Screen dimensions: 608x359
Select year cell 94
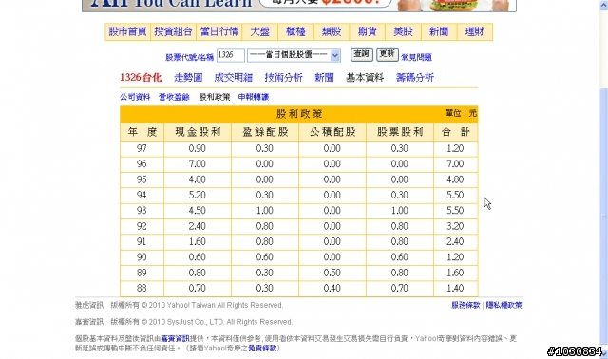(x=142, y=195)
